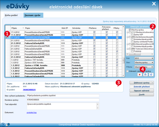Click the Stáhnout zprávy button
159x127 pixels.
(x=141, y=83)
